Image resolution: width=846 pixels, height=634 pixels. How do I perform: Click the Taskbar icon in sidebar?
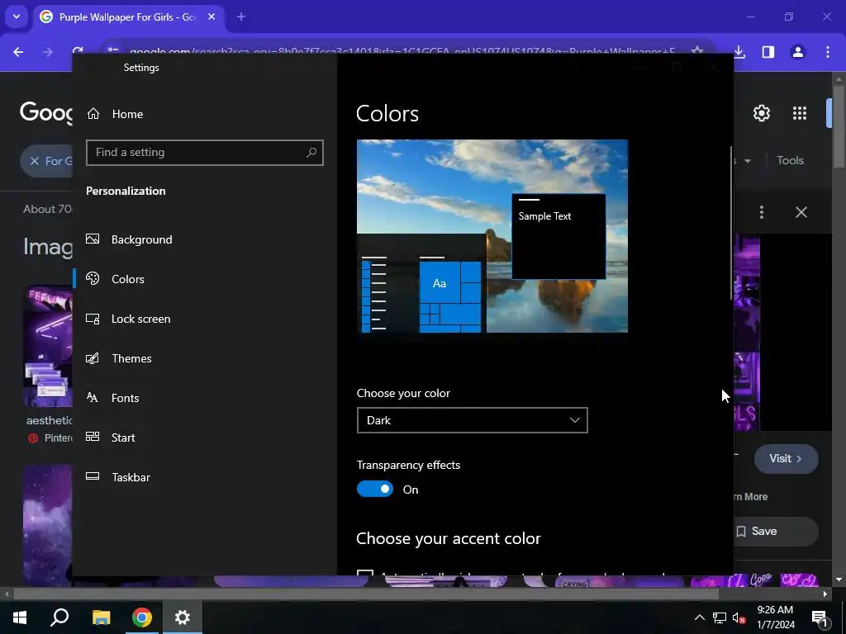point(93,476)
